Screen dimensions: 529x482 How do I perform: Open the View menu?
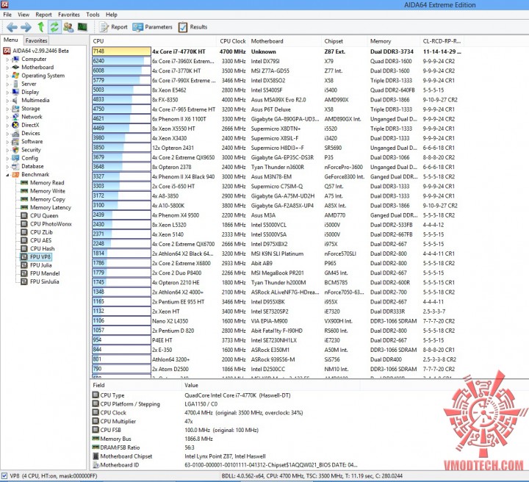pyautogui.click(x=24, y=15)
